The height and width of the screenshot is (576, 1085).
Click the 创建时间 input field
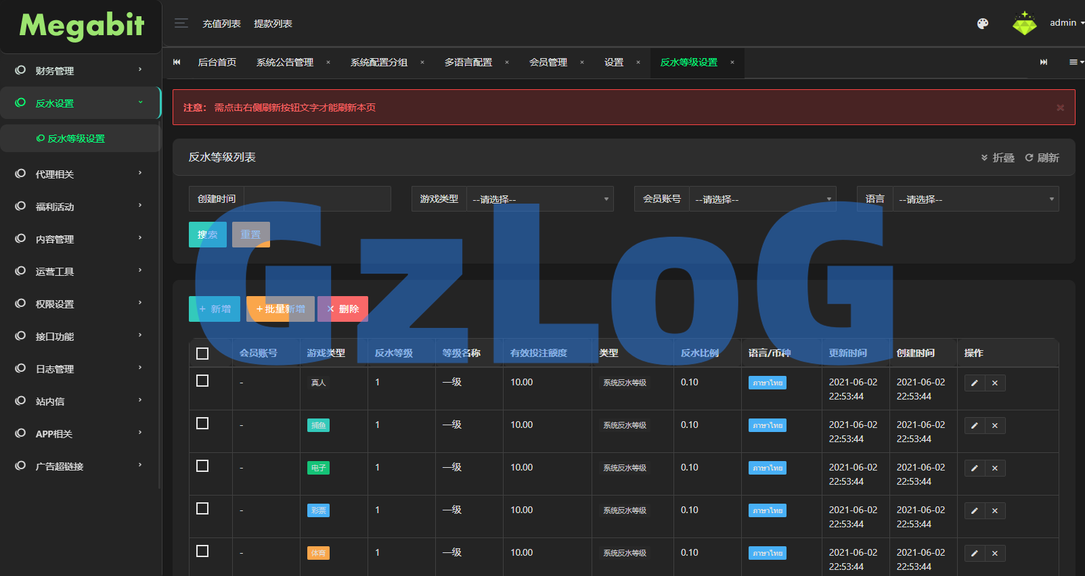pos(317,199)
